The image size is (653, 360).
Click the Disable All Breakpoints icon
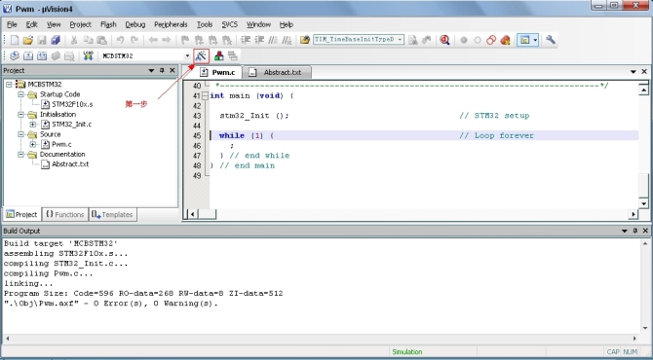(491, 40)
